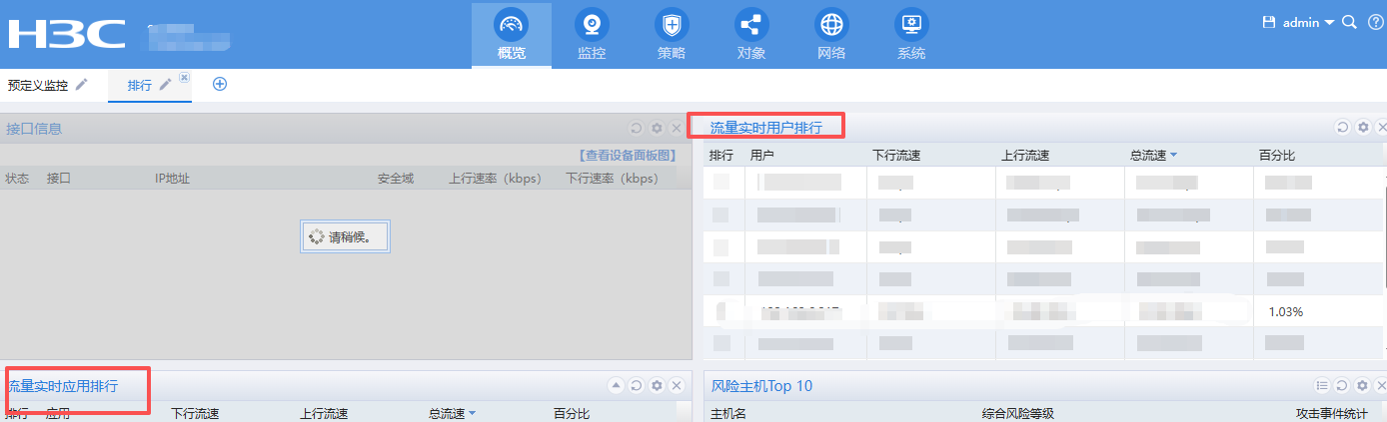The width and height of the screenshot is (1387, 422).
Task: Close the 排行 tab with its x button
Action: (184, 77)
